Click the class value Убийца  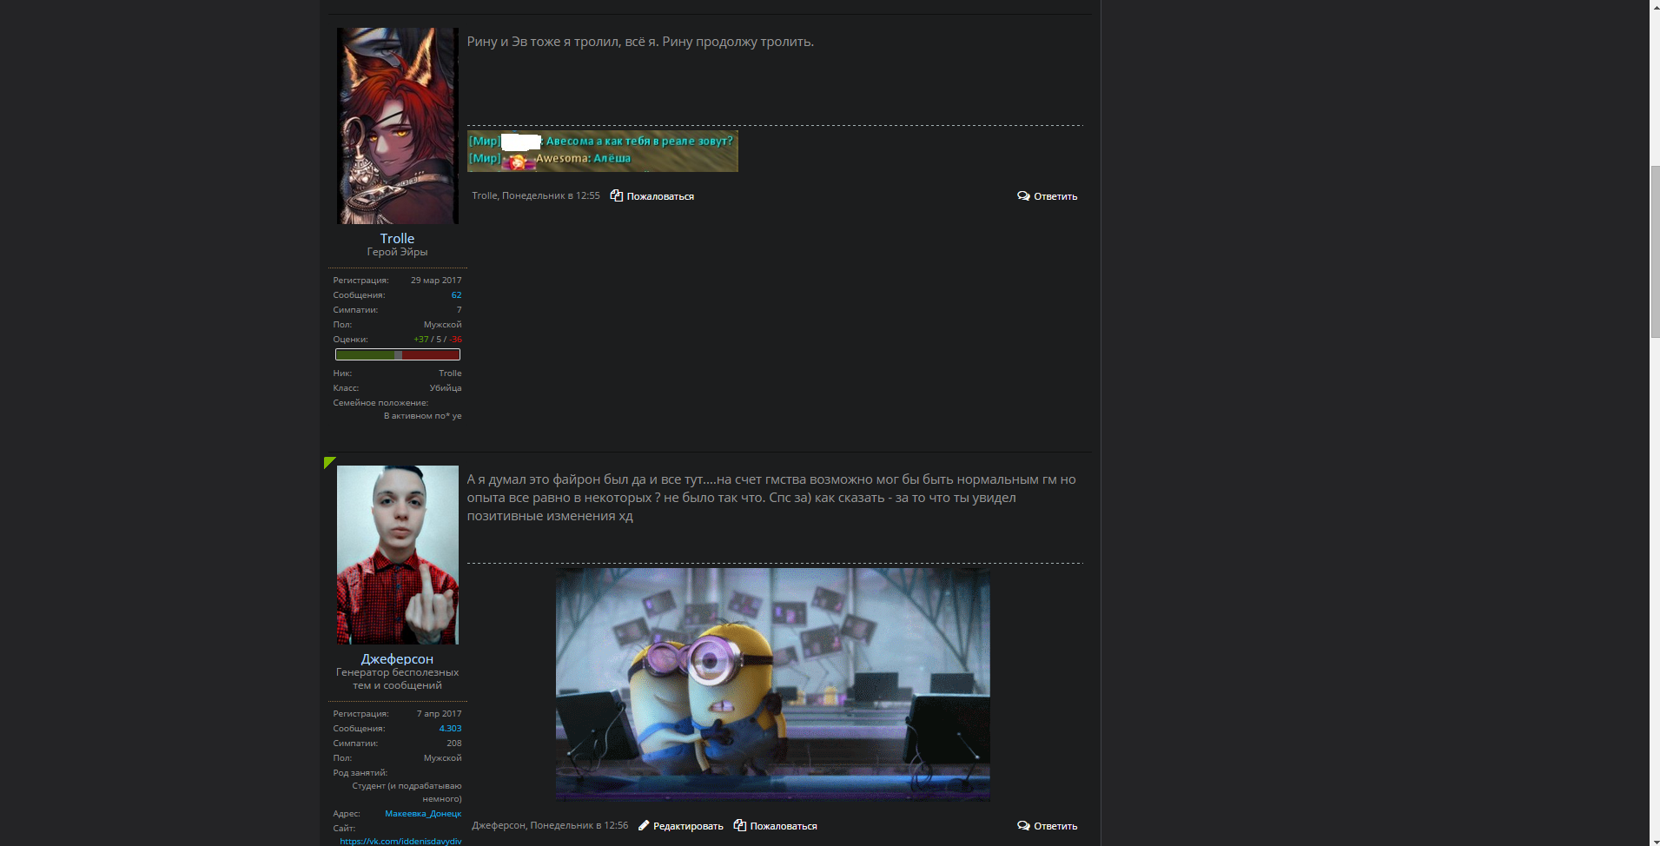446,388
